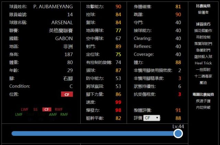Click the RWF position label

[59, 109]
